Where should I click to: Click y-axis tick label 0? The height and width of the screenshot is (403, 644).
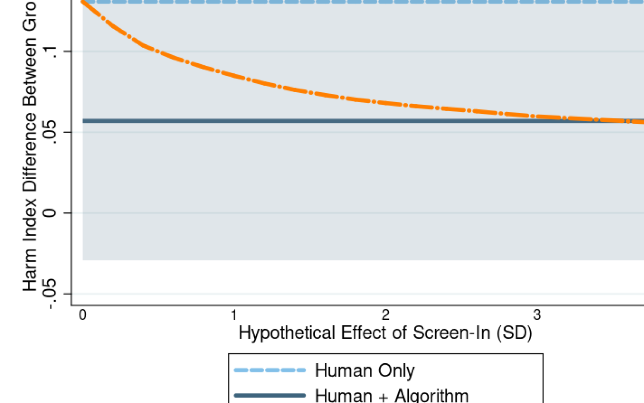[50, 213]
